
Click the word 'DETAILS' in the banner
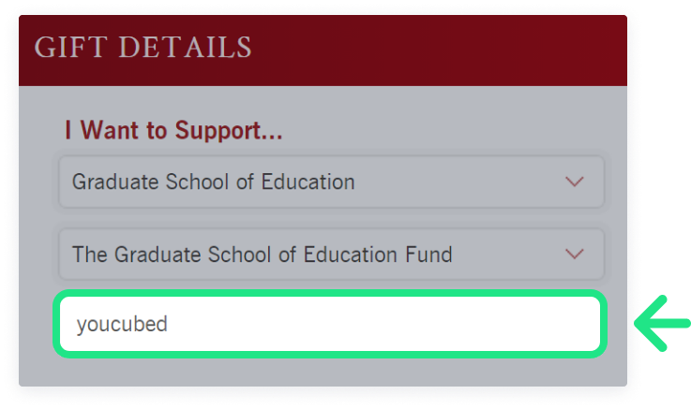[185, 47]
